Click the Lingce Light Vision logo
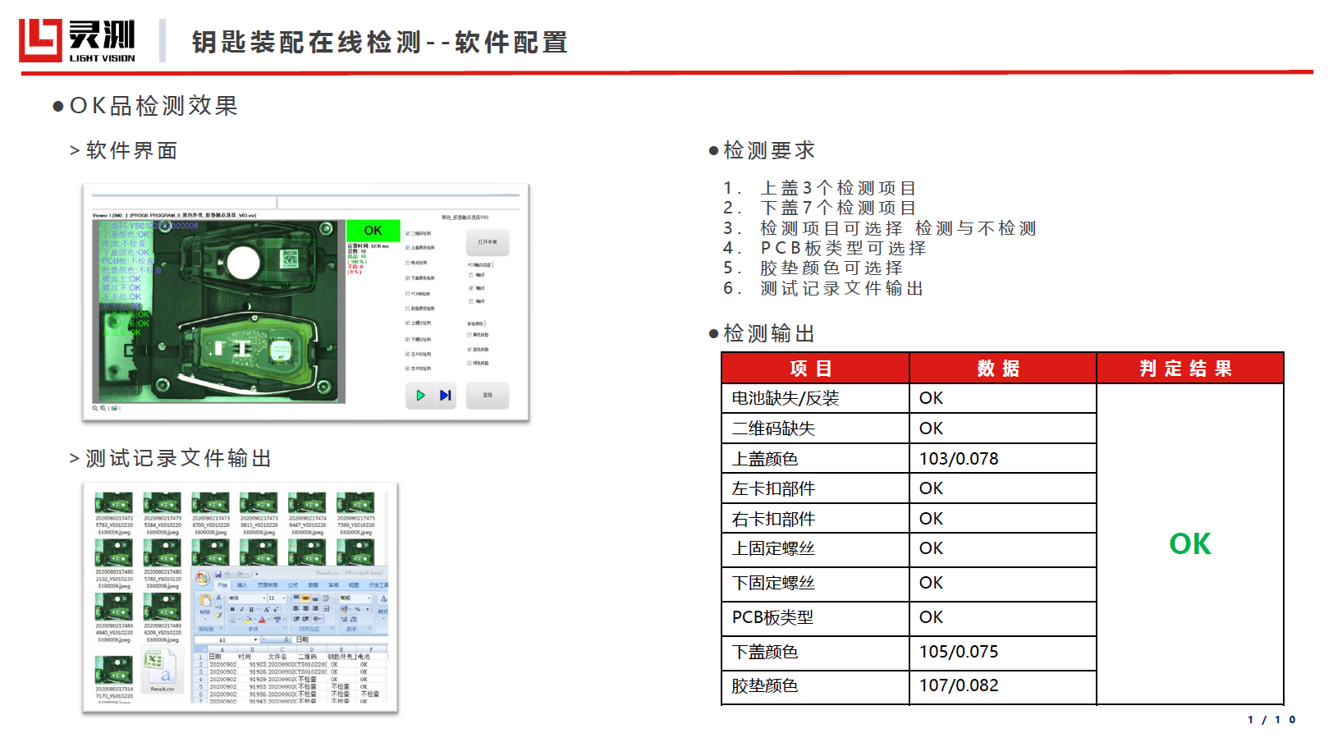Screen dimensions: 1333x747 [78, 40]
